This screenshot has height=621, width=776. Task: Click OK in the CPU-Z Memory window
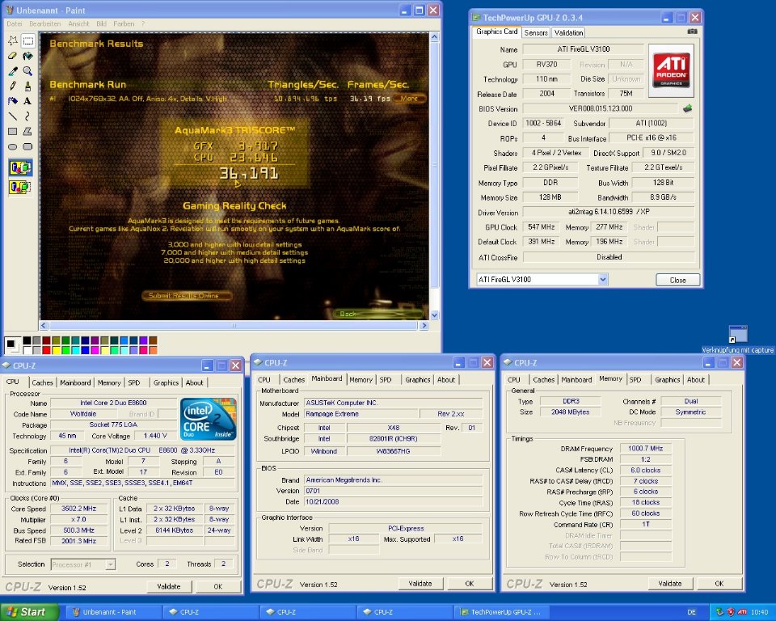tap(719, 584)
